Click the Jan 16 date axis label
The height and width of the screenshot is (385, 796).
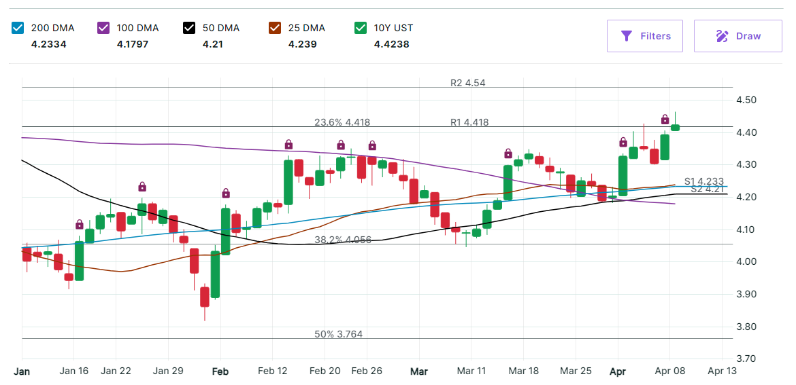74,371
